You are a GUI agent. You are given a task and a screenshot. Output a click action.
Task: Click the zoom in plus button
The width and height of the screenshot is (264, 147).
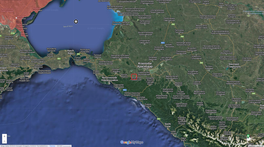click(x=4, y=136)
